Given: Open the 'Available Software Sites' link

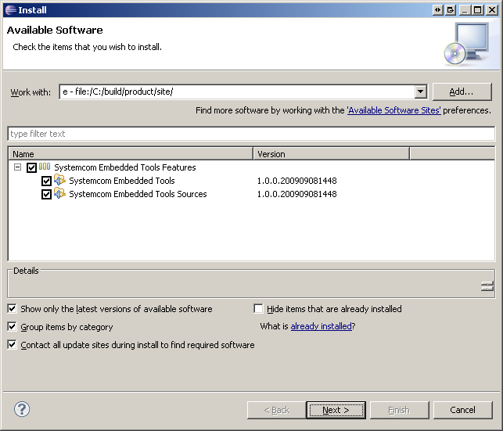Looking at the screenshot, I should click(x=394, y=110).
